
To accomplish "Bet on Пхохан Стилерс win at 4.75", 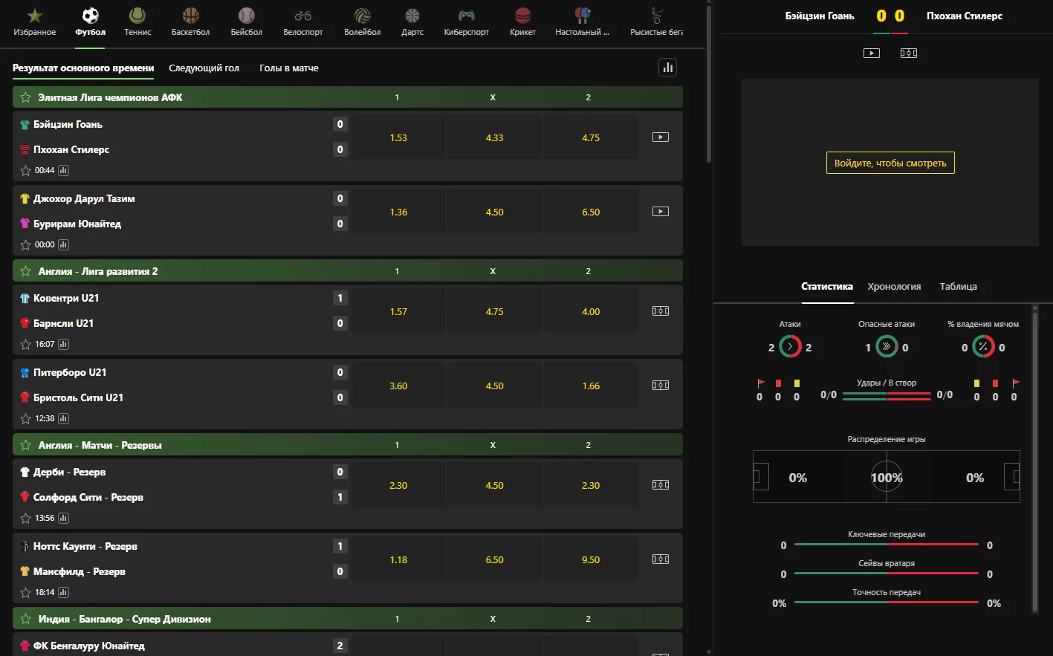I will click(x=591, y=137).
